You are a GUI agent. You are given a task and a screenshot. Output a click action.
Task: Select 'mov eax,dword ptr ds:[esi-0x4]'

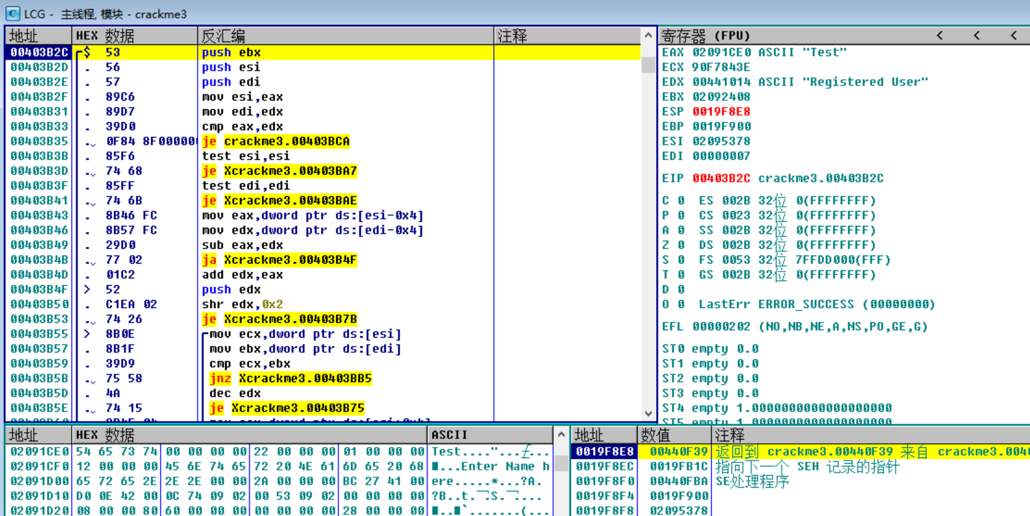point(312,215)
